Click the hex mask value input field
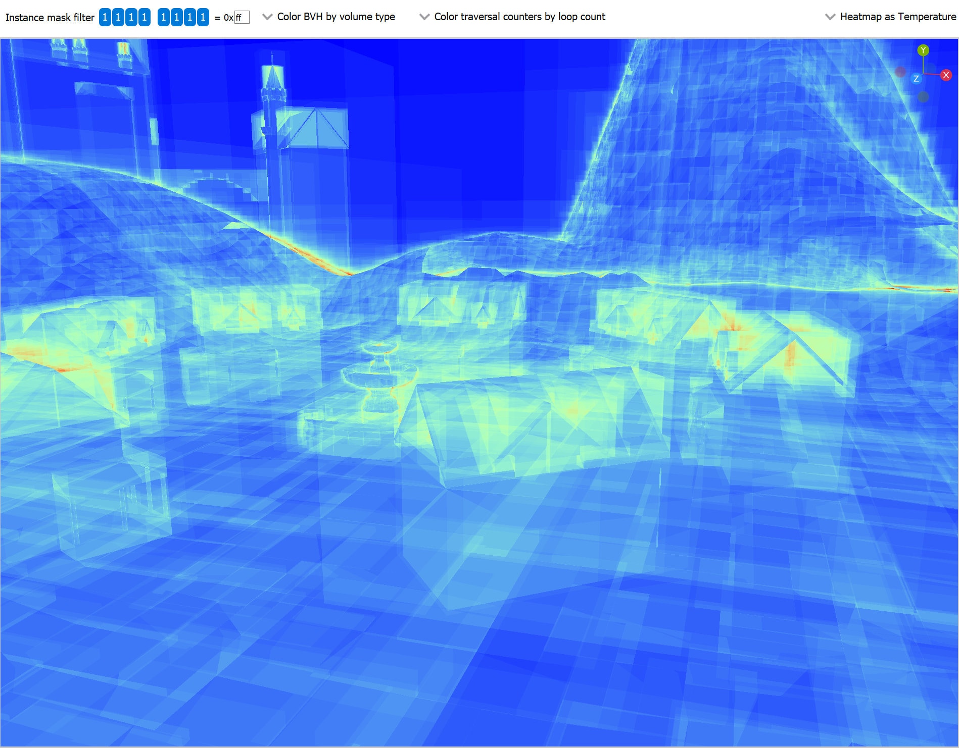The height and width of the screenshot is (748, 959). pos(242,18)
